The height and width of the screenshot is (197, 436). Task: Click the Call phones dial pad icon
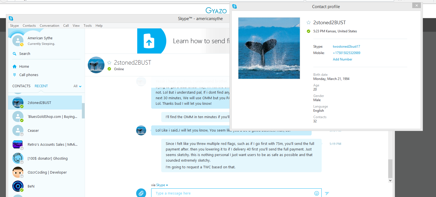click(x=15, y=75)
